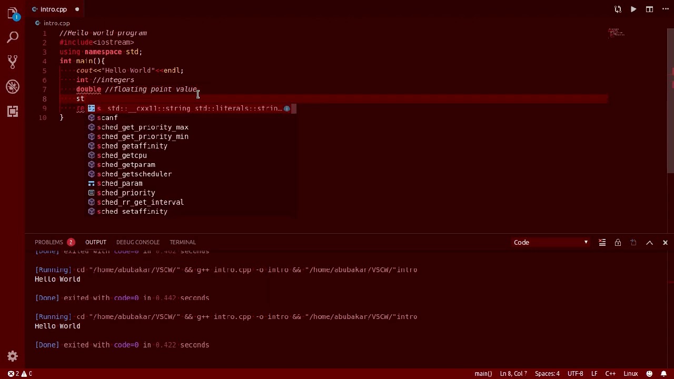Click the info icon on suggestion row

point(286,108)
